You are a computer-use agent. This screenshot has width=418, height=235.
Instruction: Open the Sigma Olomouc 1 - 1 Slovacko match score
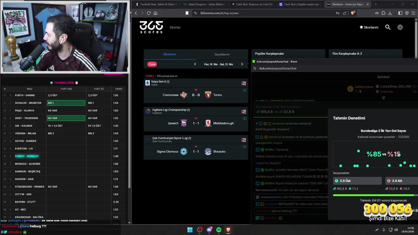pos(196,151)
